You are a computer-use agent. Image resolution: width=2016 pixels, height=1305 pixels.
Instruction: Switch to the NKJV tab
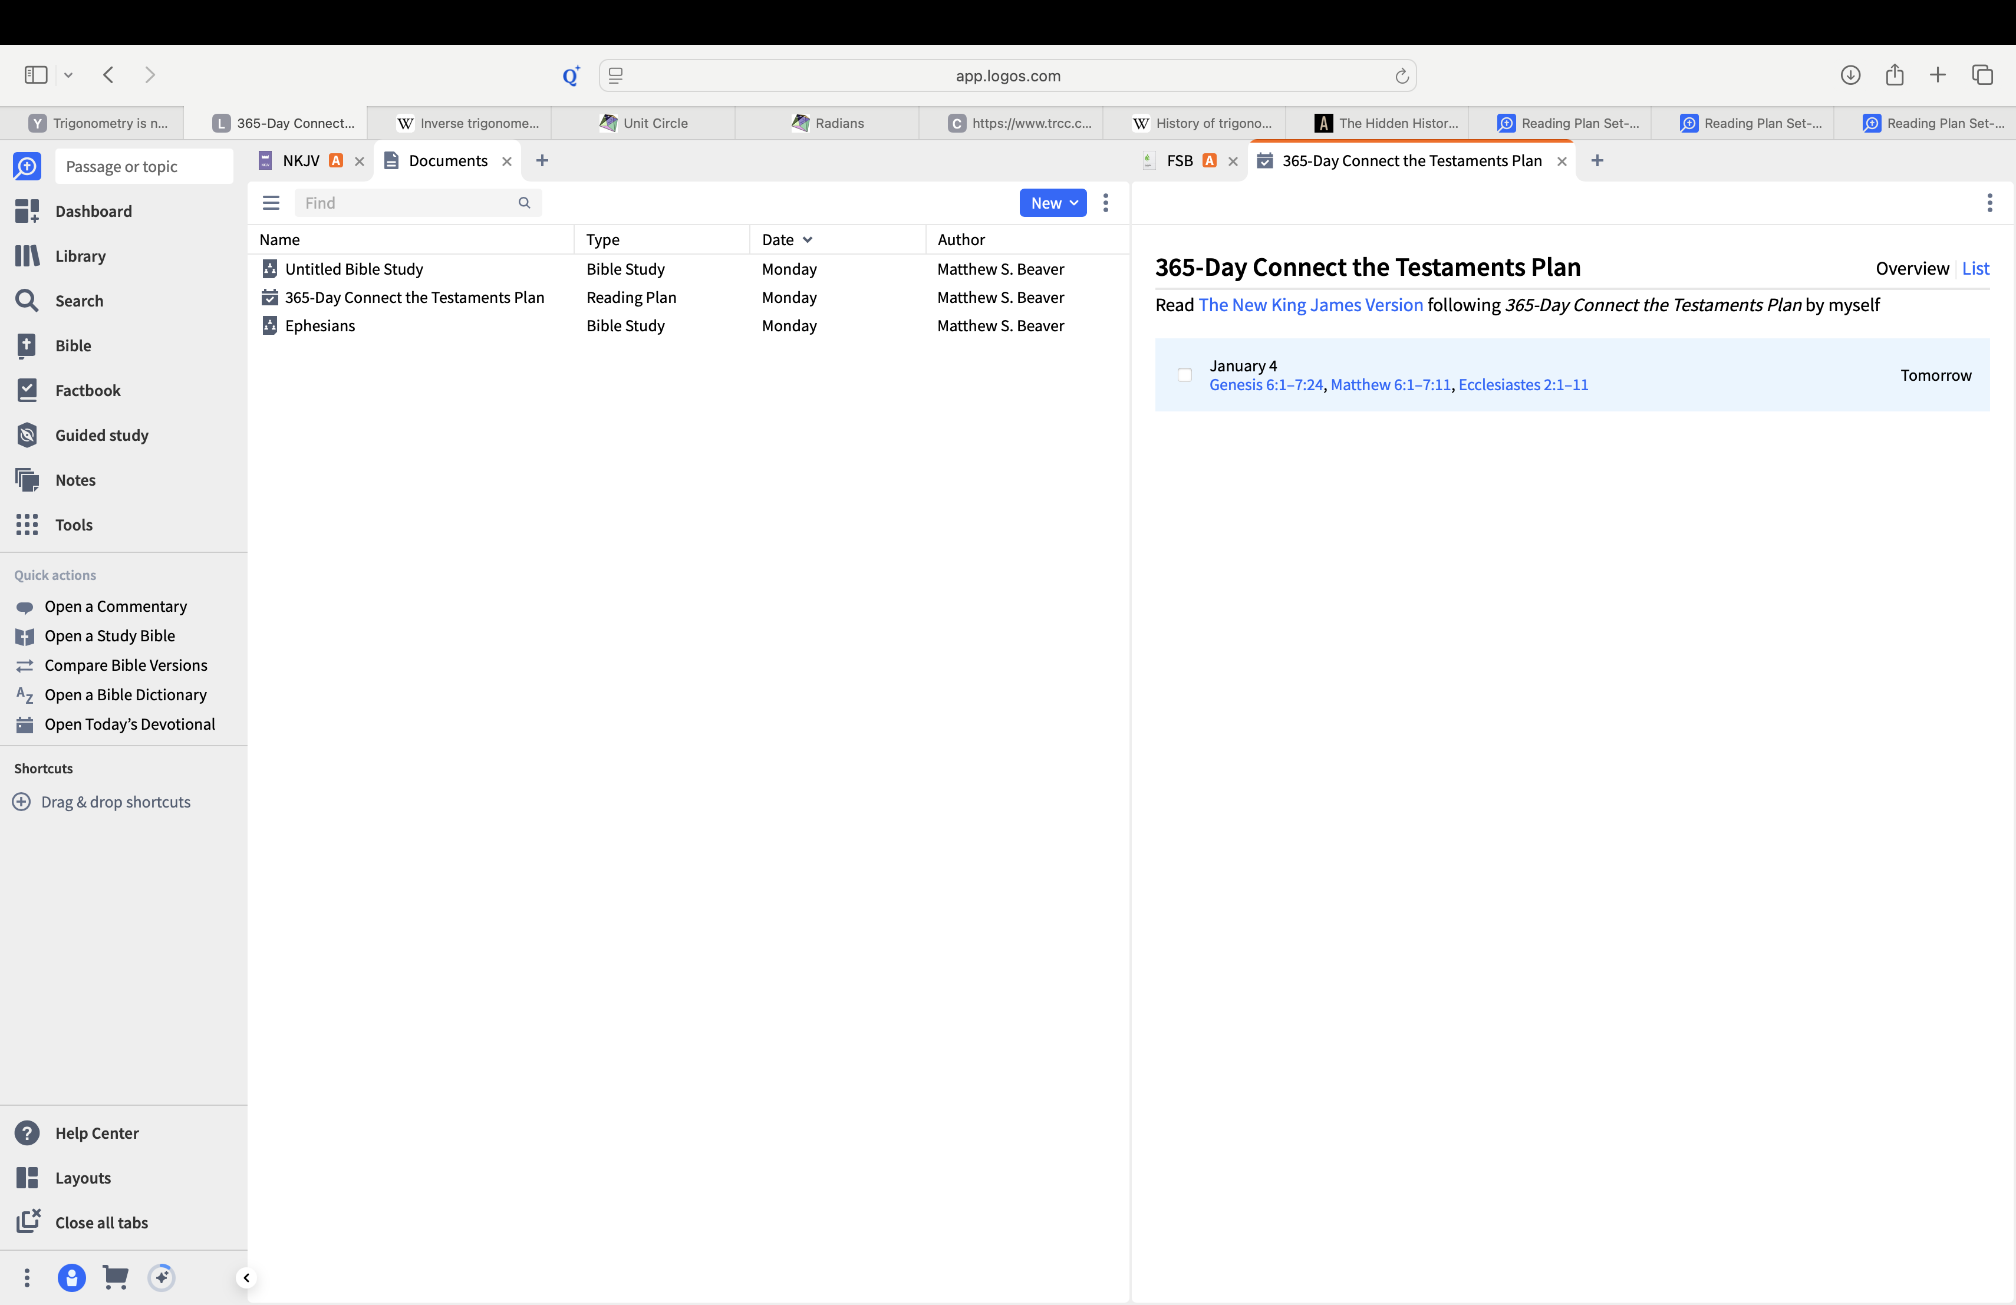(301, 161)
